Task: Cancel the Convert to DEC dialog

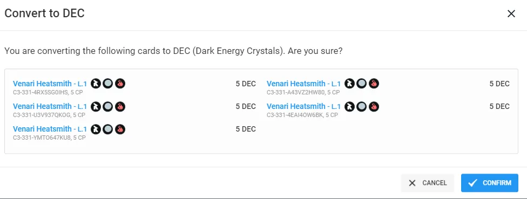Action: coord(427,183)
